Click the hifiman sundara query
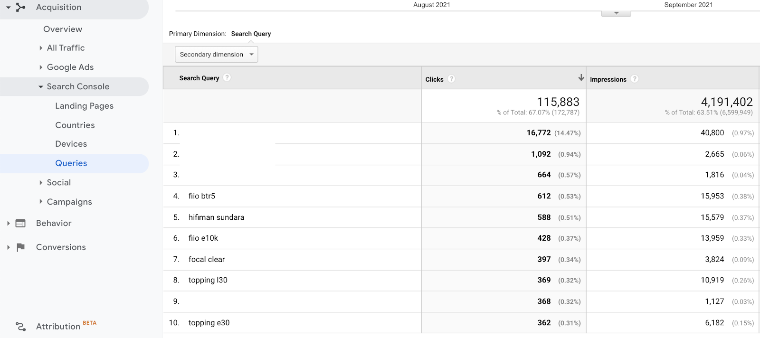760x338 pixels. click(216, 217)
